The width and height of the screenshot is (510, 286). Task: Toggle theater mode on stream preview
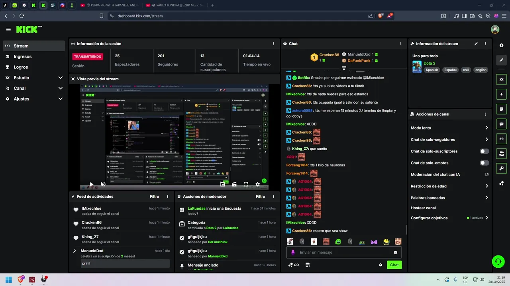234,184
